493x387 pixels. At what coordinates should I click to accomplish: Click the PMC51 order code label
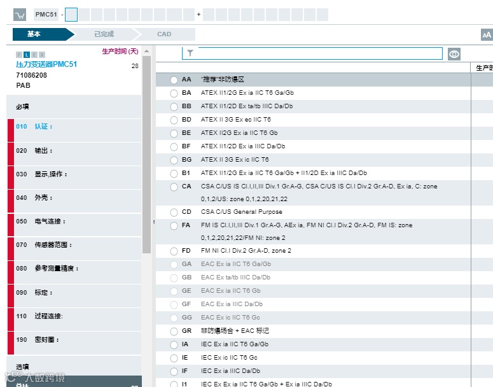pyautogui.click(x=46, y=15)
